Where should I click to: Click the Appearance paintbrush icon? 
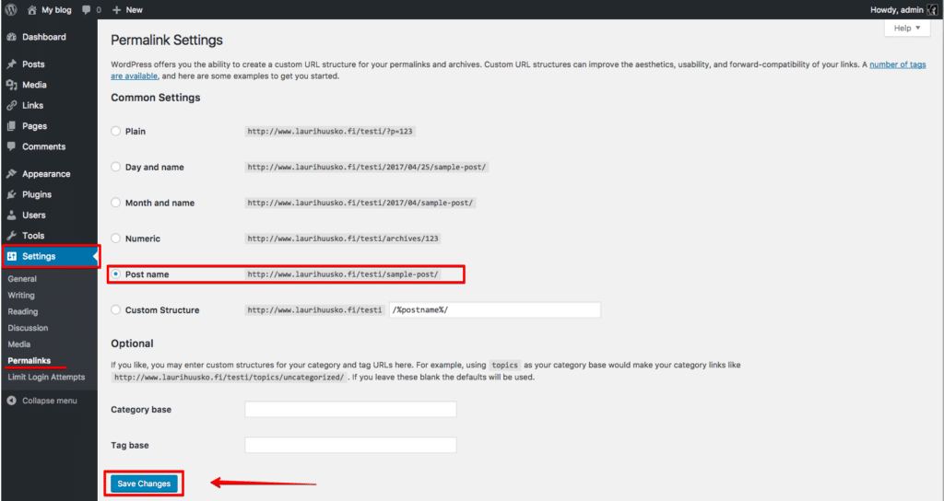pos(11,174)
